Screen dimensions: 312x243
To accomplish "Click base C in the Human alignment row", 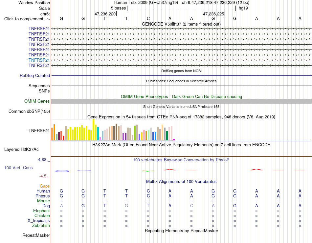I will 148,191.
